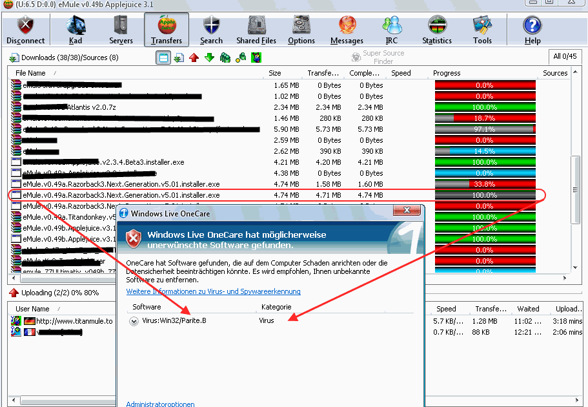This screenshot has width=588, height=407.
Task: Click the German flag next to titanmule
Action: pos(29,321)
